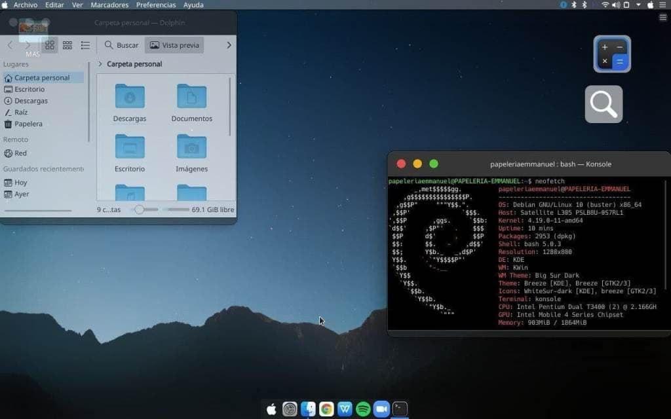
Task: Open the Marcadores menu
Action: tap(109, 5)
